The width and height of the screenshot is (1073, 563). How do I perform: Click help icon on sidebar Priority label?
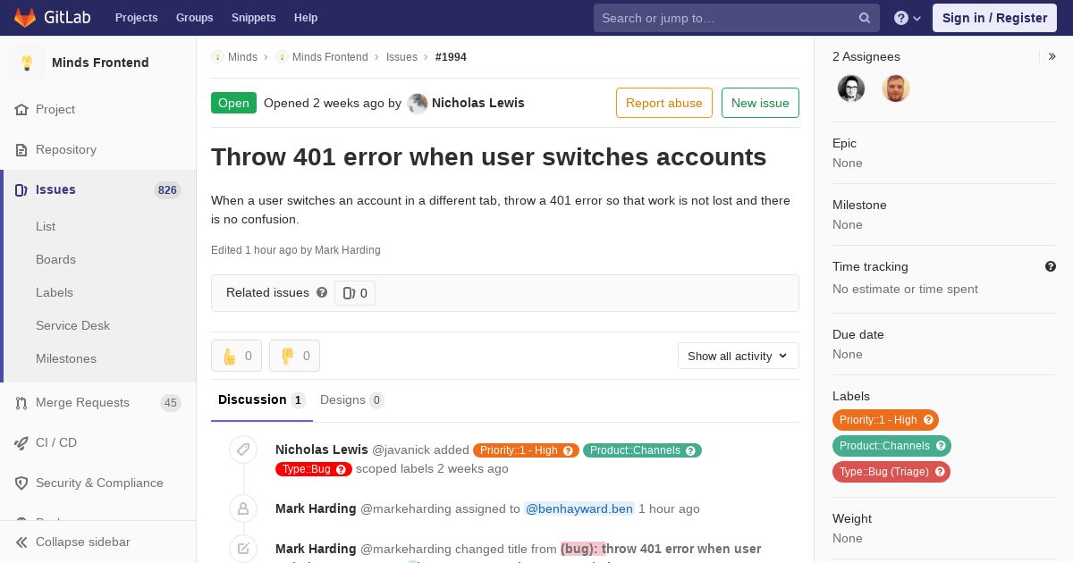928,420
